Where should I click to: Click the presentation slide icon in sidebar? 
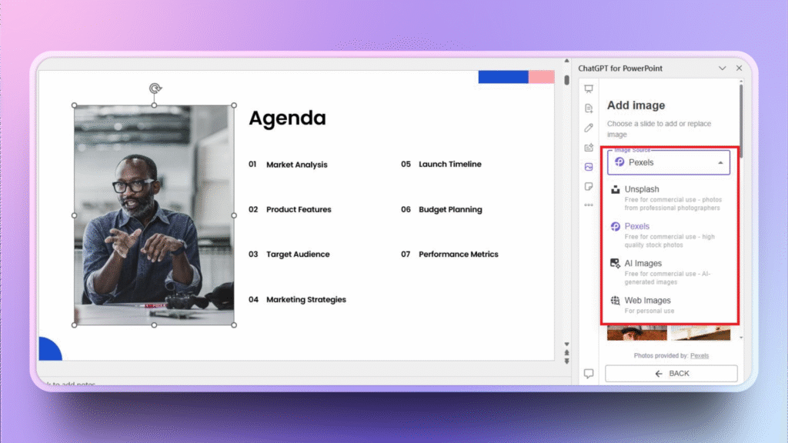(589, 88)
